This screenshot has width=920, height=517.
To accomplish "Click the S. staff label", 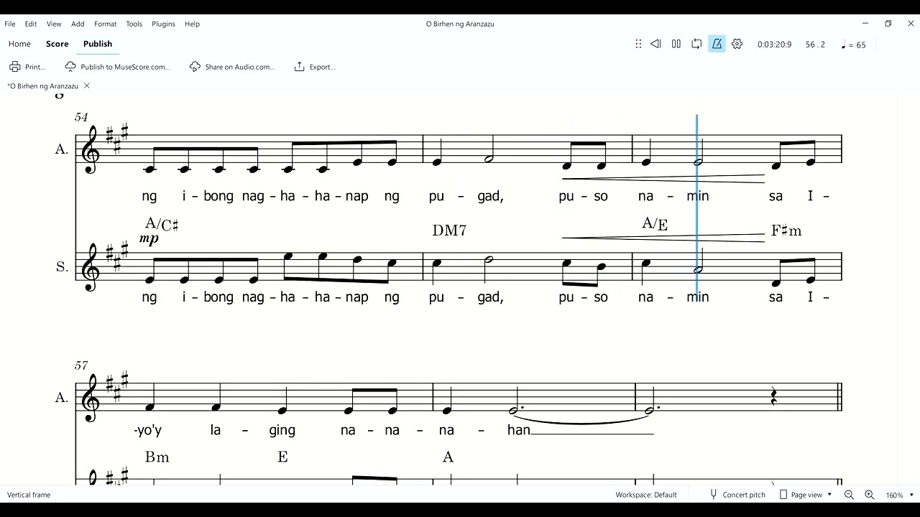I will (x=63, y=266).
